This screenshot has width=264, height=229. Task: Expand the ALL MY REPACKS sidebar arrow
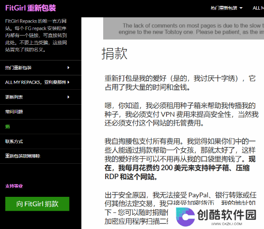pos(68,82)
